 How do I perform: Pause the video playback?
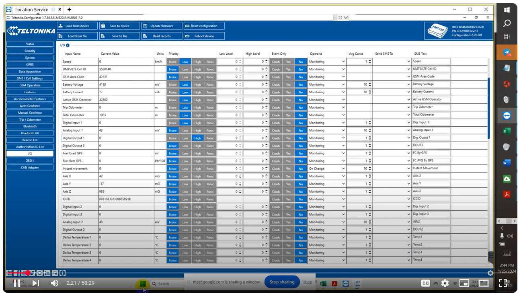(x=16, y=283)
